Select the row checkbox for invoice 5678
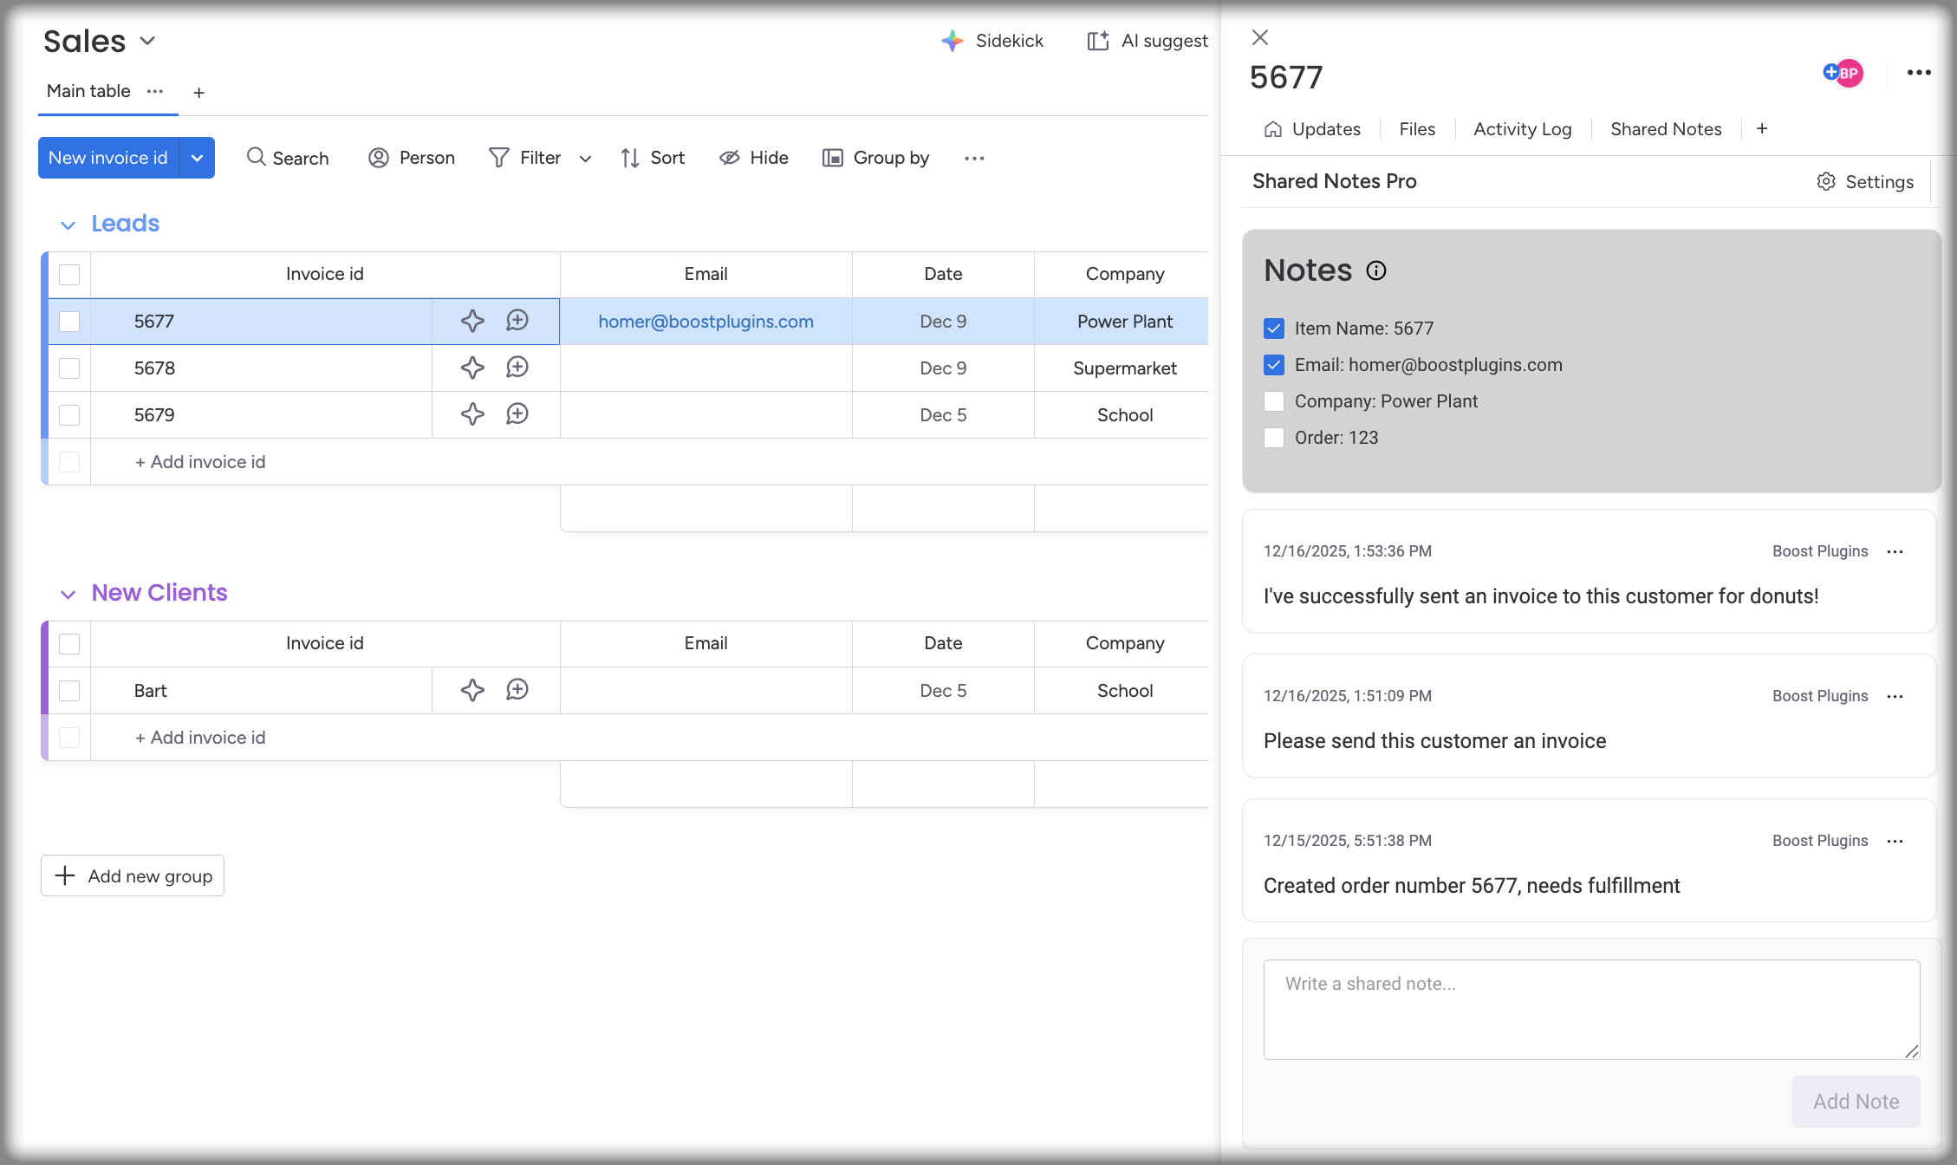1957x1165 pixels. click(69, 368)
